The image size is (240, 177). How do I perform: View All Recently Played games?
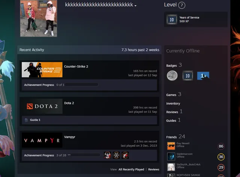[131, 170]
